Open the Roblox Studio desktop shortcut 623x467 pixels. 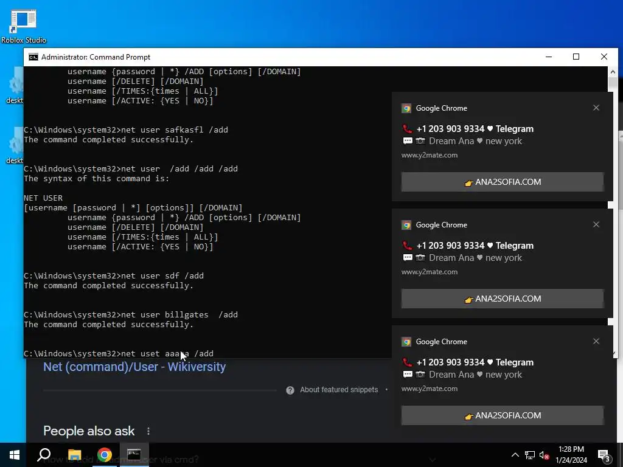click(24, 27)
